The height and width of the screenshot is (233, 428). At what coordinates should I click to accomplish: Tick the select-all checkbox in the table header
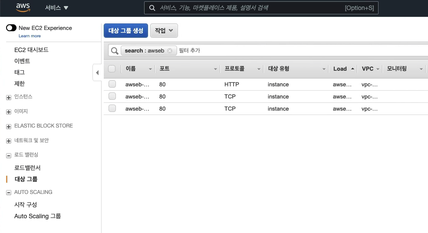(x=112, y=69)
